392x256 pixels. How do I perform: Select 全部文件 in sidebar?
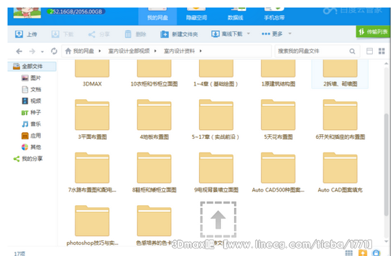click(32, 66)
